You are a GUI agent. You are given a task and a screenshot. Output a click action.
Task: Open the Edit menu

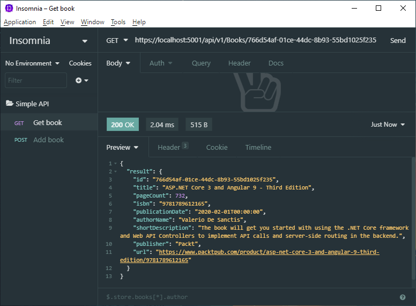pos(48,22)
